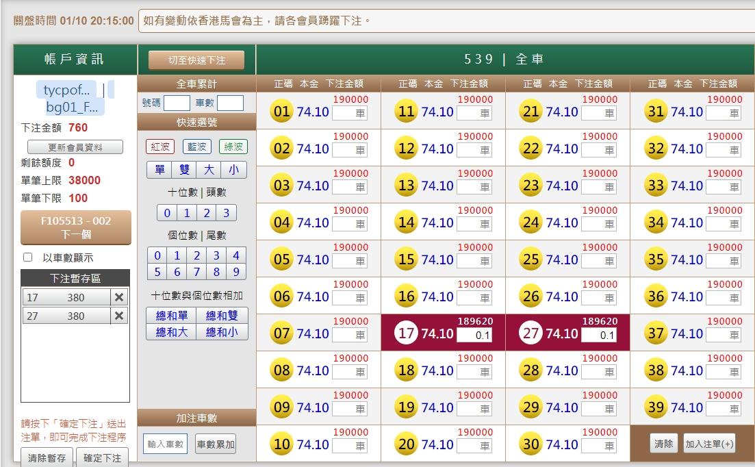Click 單筆上限 value 38000
The image size is (755, 467).
pos(84,180)
